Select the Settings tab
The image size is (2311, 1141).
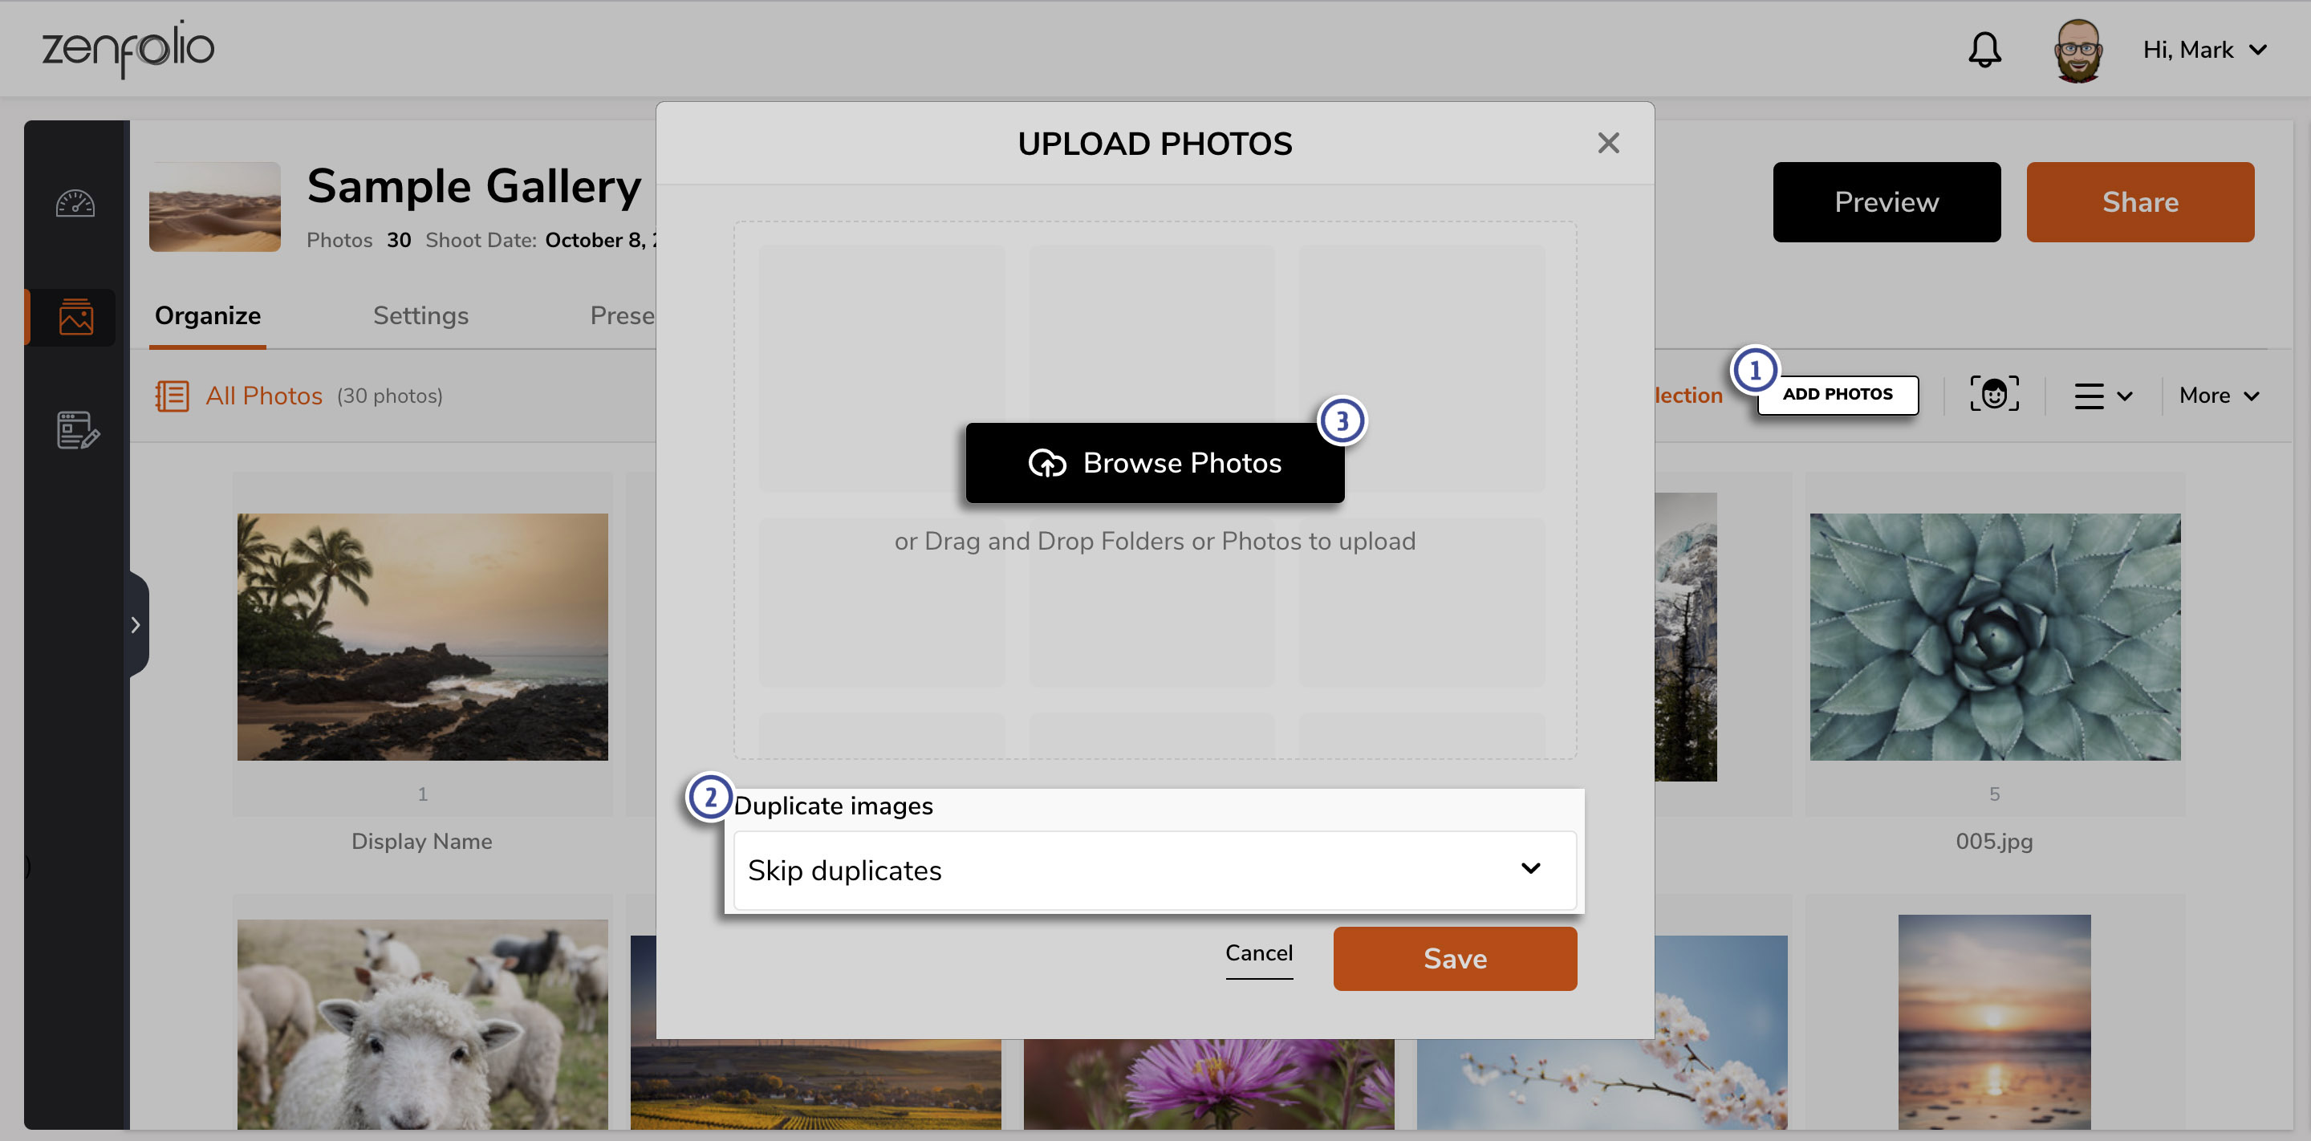pyautogui.click(x=420, y=314)
